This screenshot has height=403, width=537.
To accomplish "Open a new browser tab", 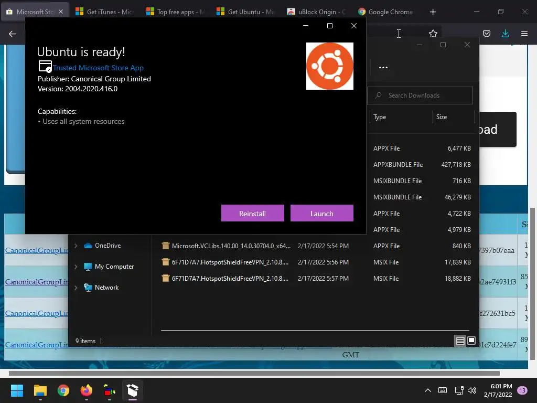I will (x=433, y=12).
